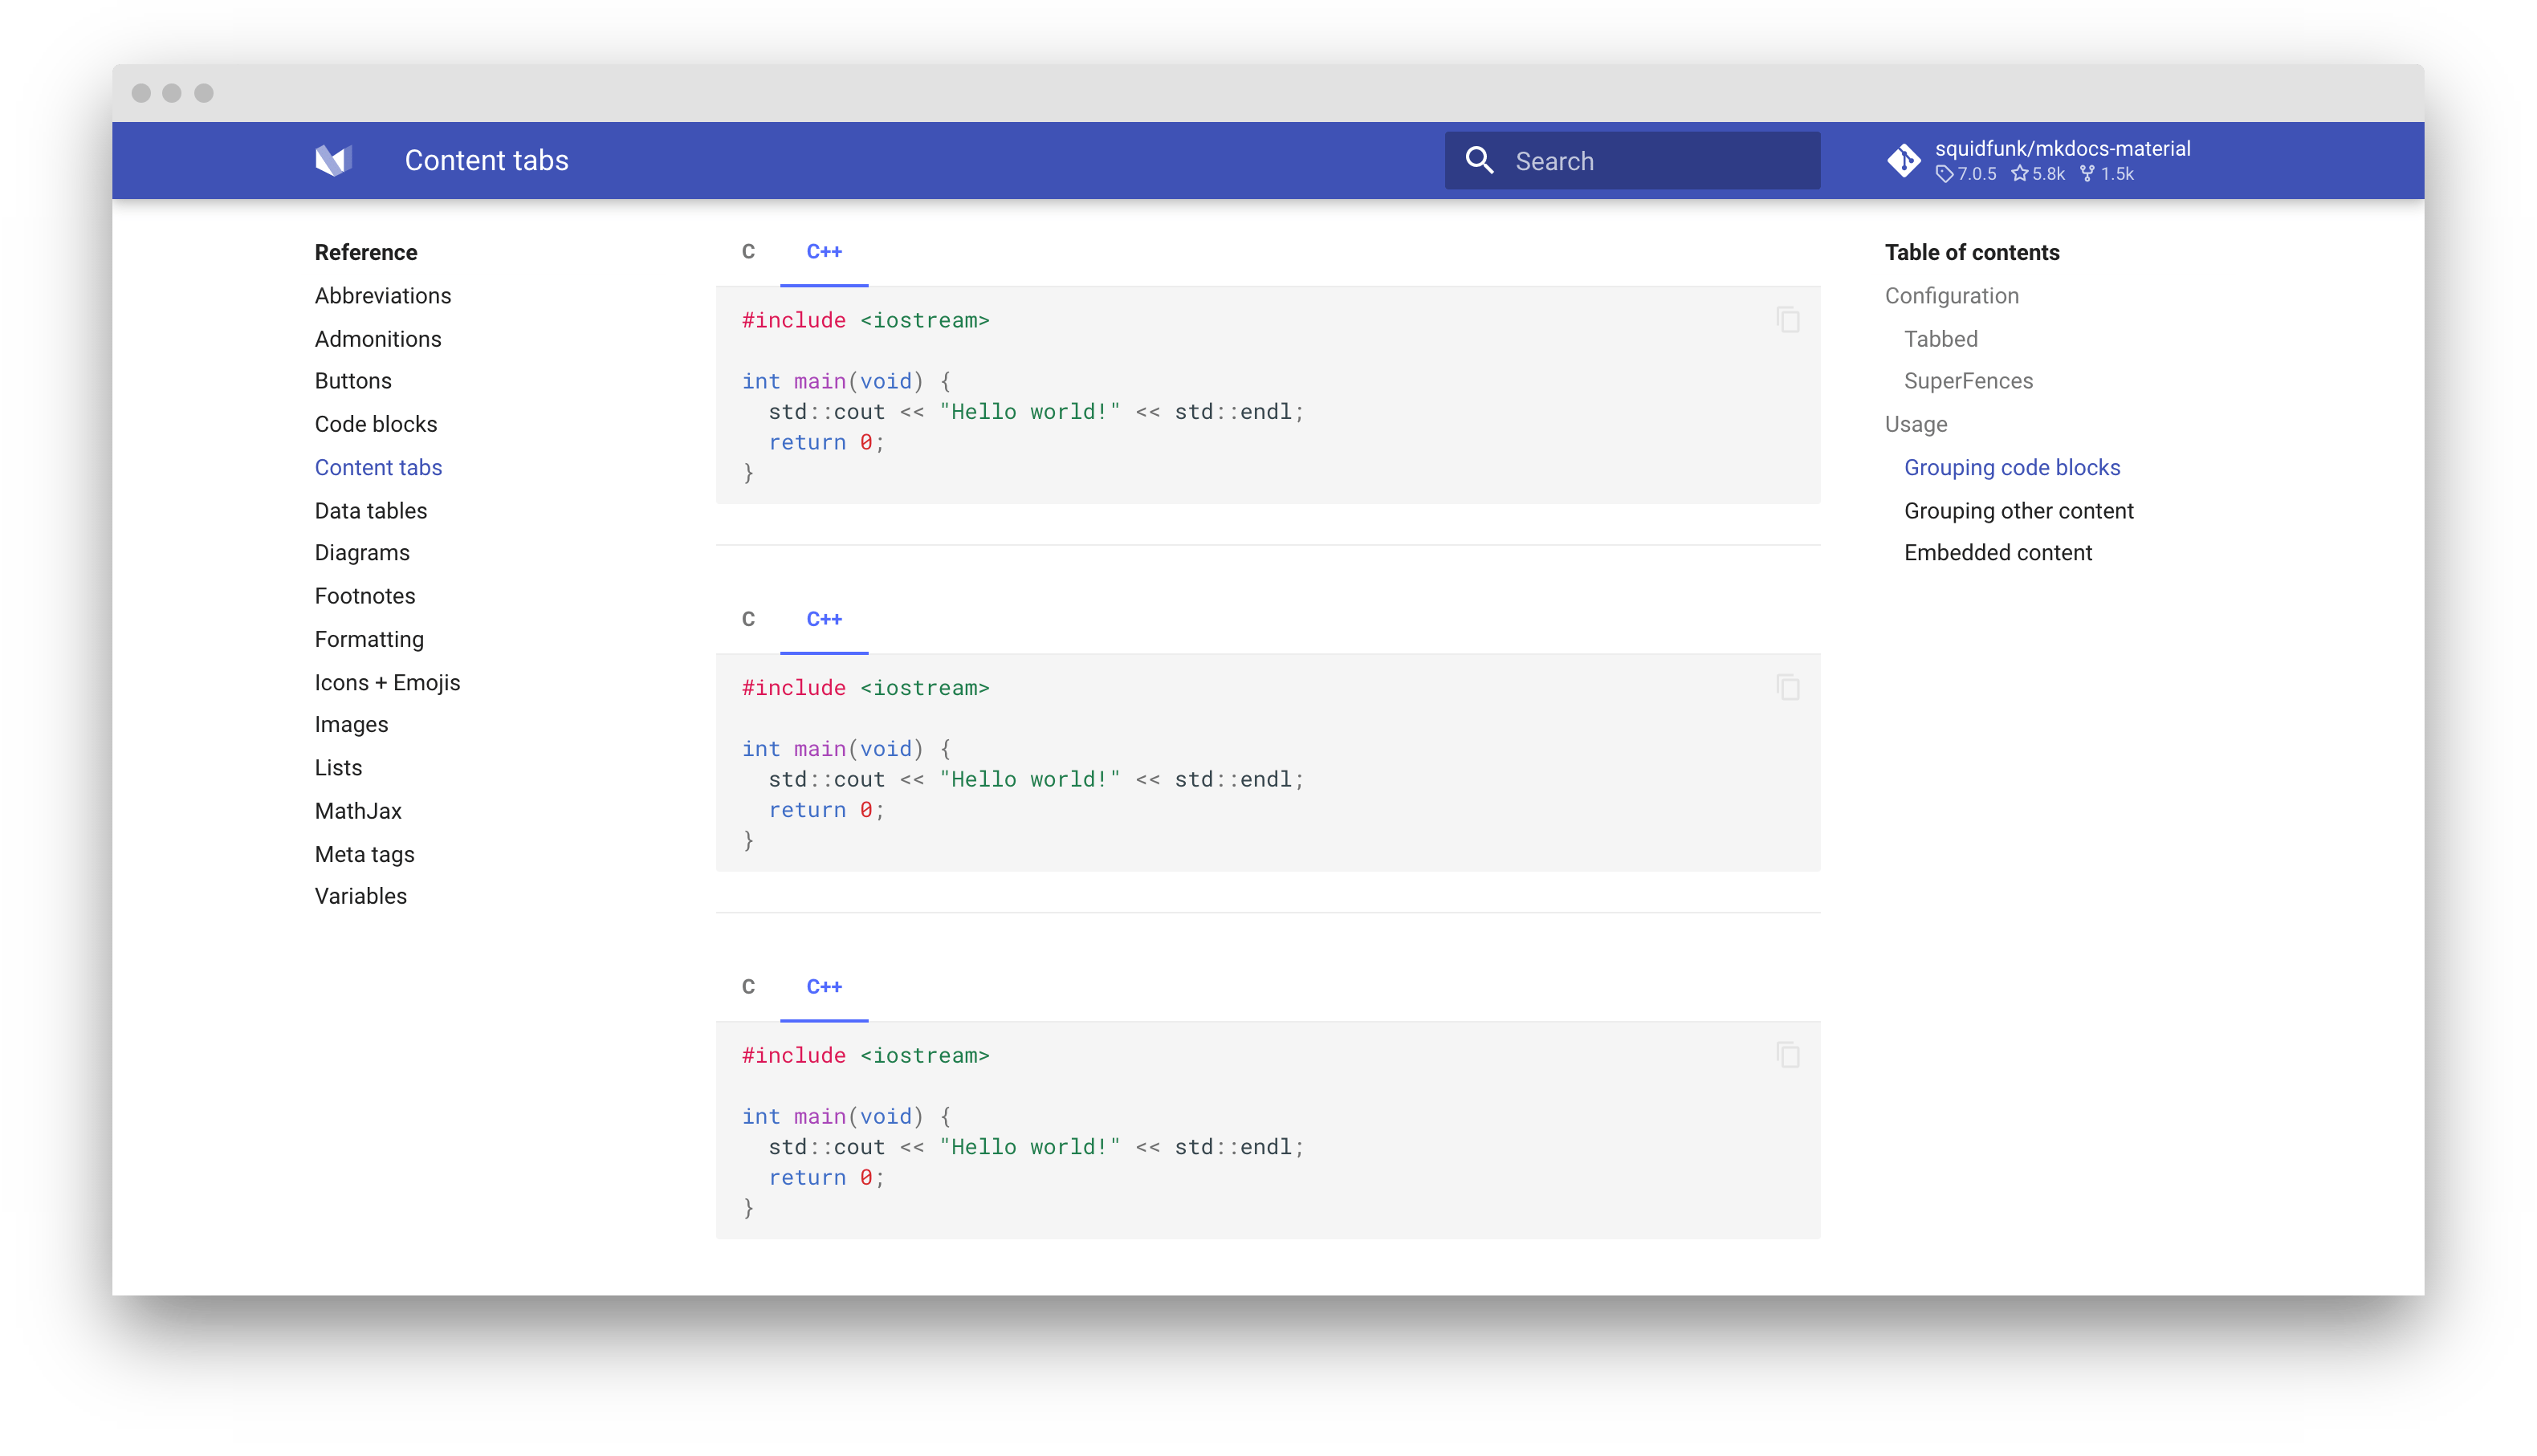Navigate to the Admonitions page
Screen dimensions: 2537x1456
coord(378,338)
